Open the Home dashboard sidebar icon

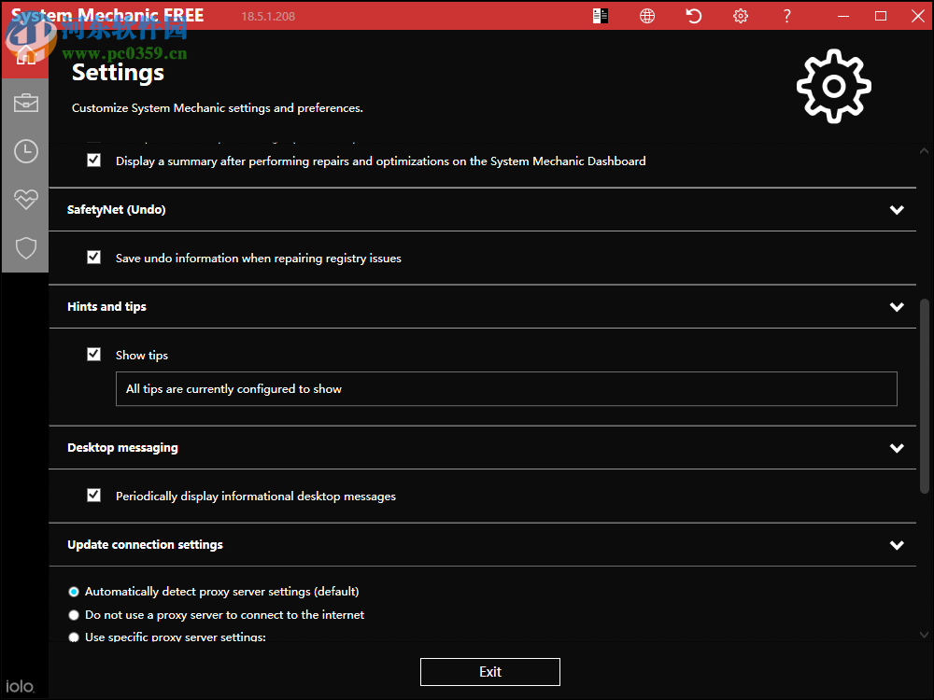pyautogui.click(x=25, y=54)
